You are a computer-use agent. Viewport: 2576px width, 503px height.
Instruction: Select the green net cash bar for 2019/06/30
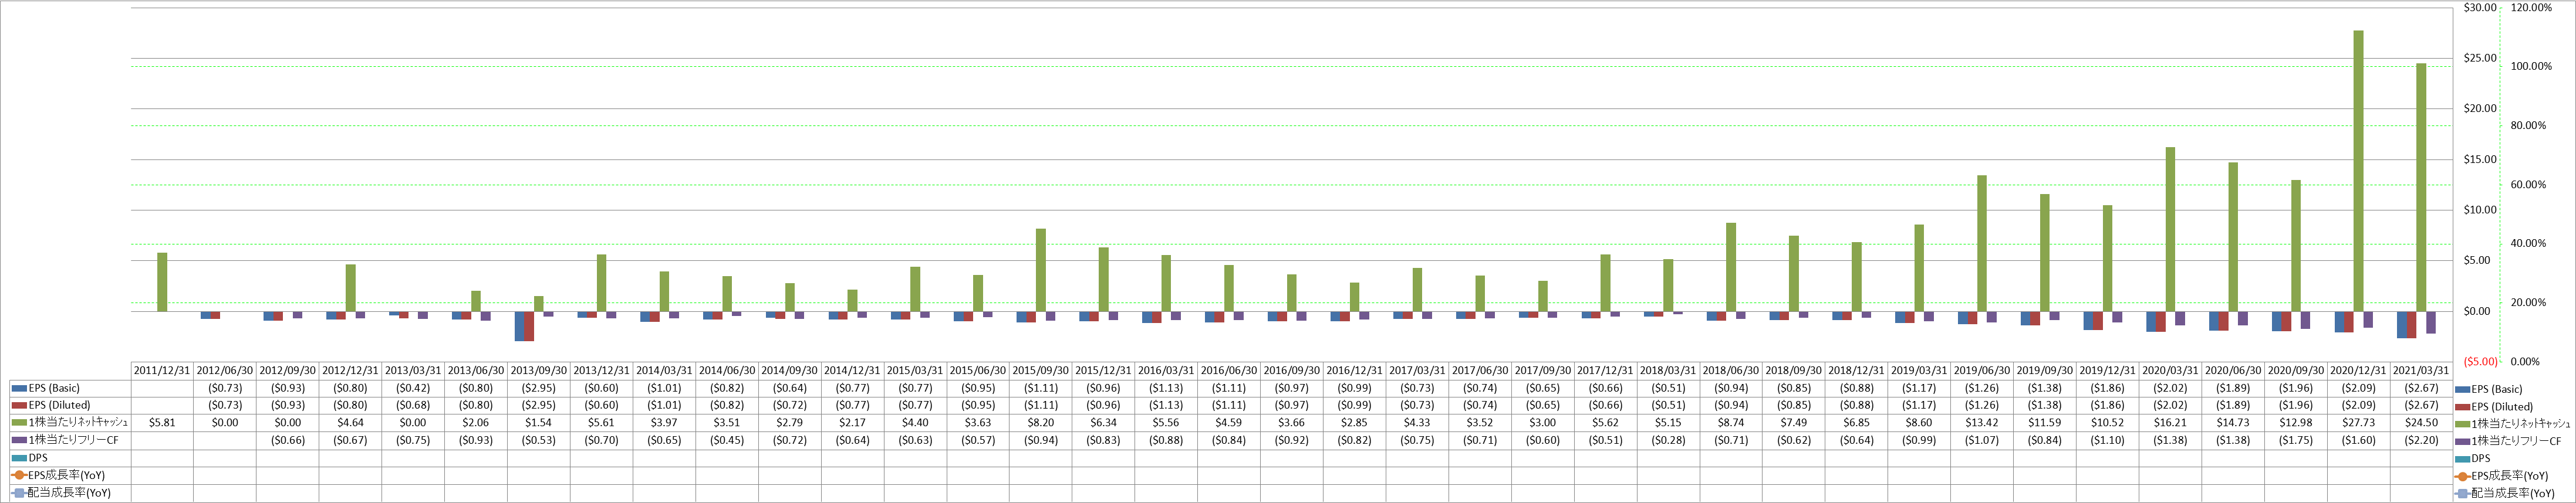[1982, 243]
